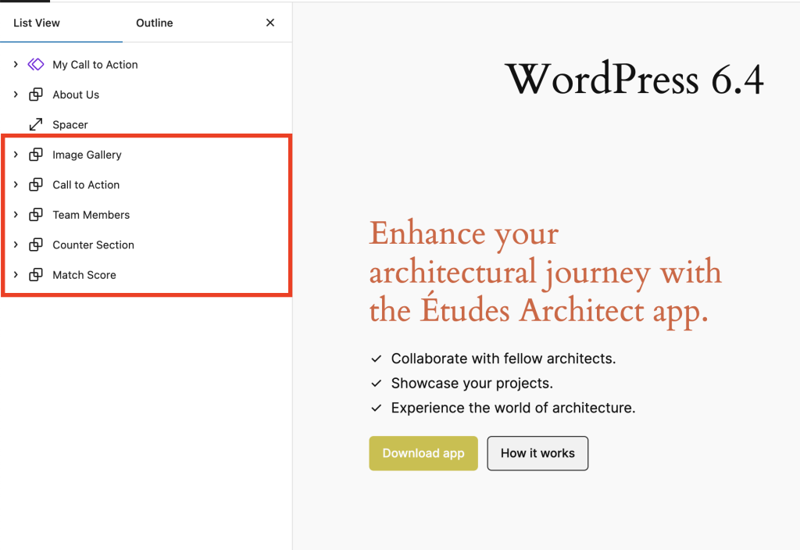Click Showcase your projects list item
Viewport: 800px width, 550px height.
tap(472, 383)
